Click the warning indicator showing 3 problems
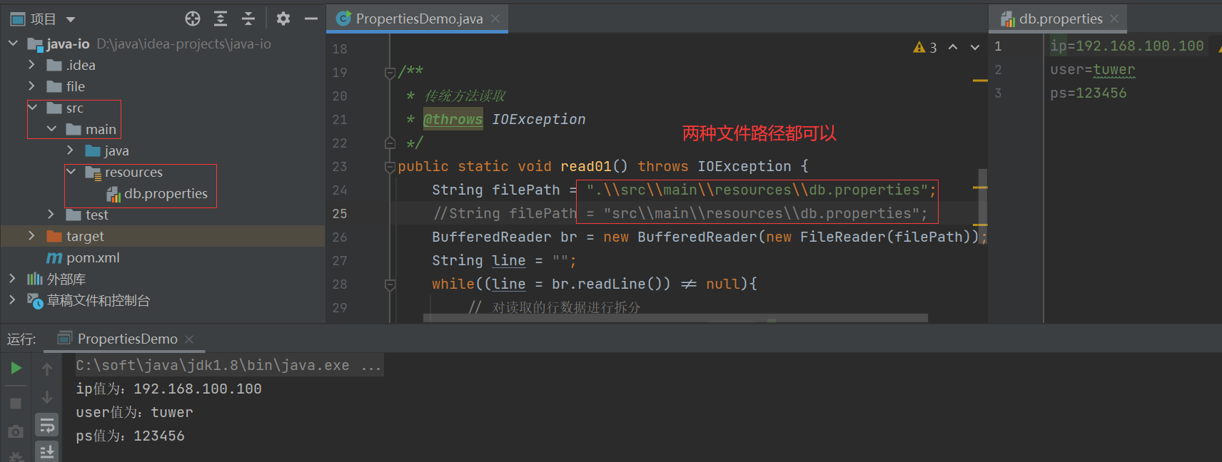The width and height of the screenshot is (1222, 462). (x=925, y=48)
